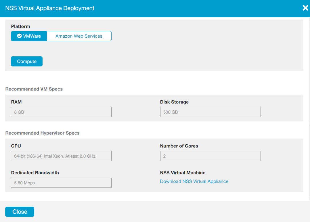Toggle the Amazon Web Services selection

tap(79, 36)
